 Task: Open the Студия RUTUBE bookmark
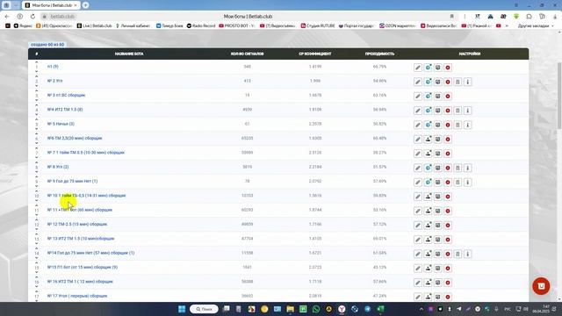[318, 25]
